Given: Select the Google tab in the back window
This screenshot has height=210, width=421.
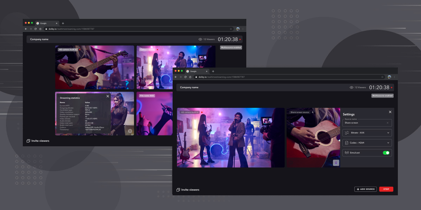Looking at the screenshot, I should pos(45,23).
